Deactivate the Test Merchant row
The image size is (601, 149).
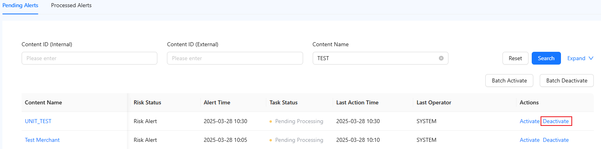(x=556, y=140)
